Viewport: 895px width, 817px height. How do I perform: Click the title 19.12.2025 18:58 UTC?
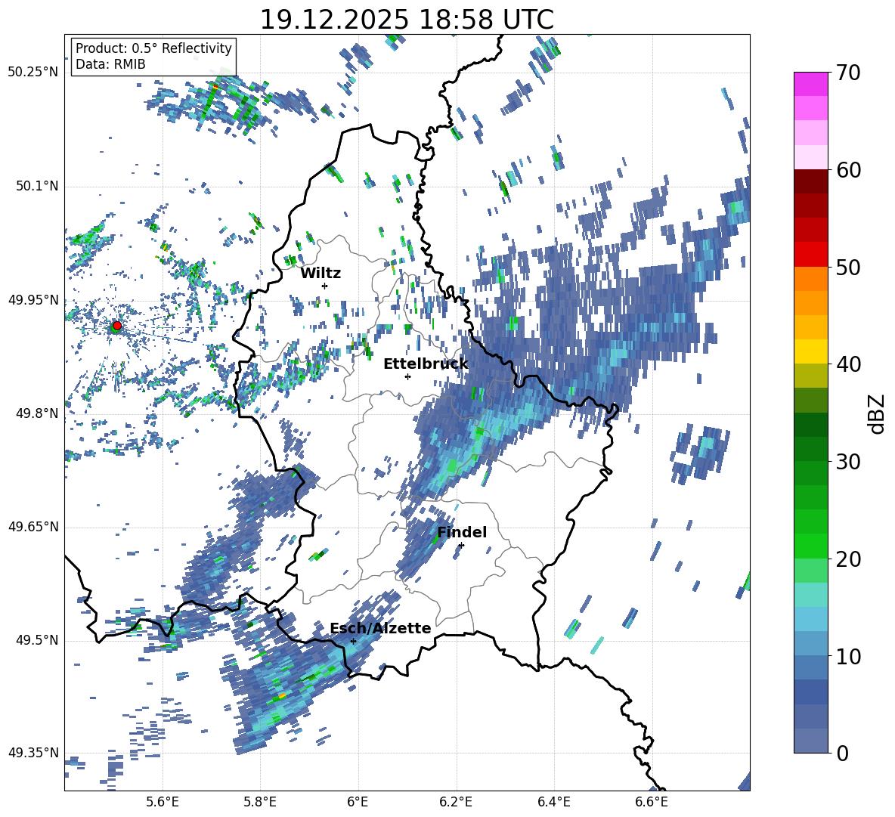click(x=407, y=20)
